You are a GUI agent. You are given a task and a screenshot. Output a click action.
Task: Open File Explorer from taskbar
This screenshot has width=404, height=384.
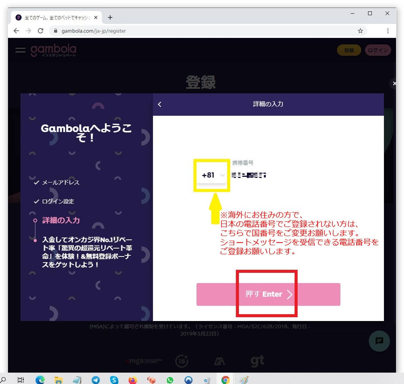point(58,380)
